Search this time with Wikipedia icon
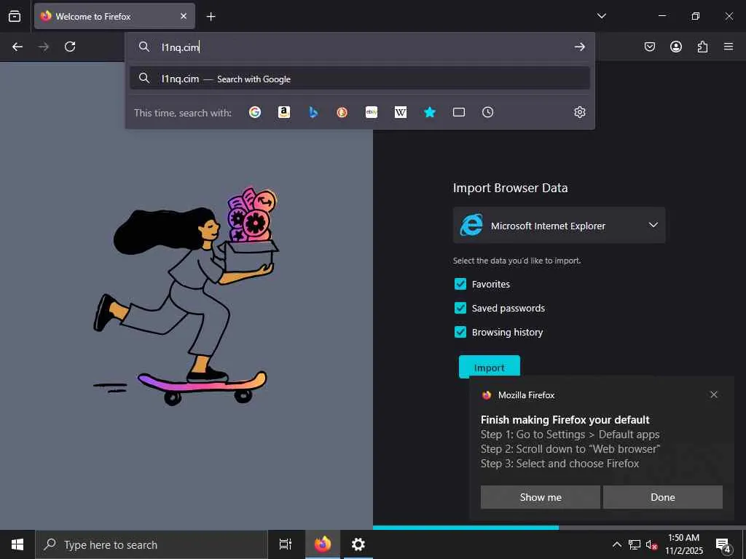Screen dimensions: 746x559 (x=401, y=112)
